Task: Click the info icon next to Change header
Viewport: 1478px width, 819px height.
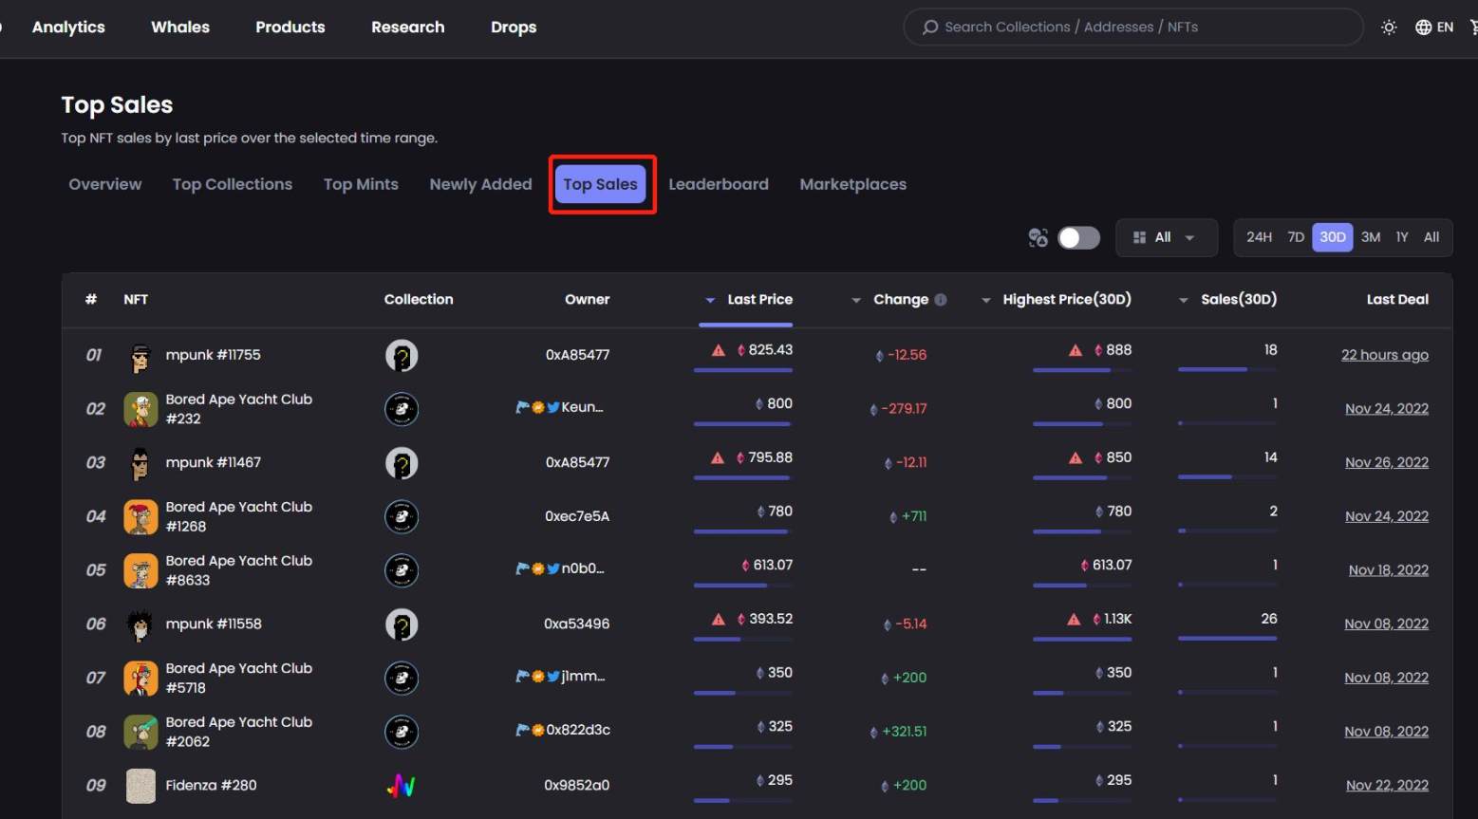Action: click(x=941, y=299)
